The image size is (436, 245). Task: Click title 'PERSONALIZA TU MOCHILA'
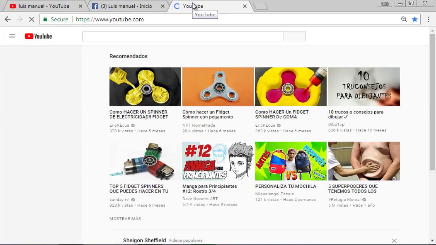tap(286, 186)
